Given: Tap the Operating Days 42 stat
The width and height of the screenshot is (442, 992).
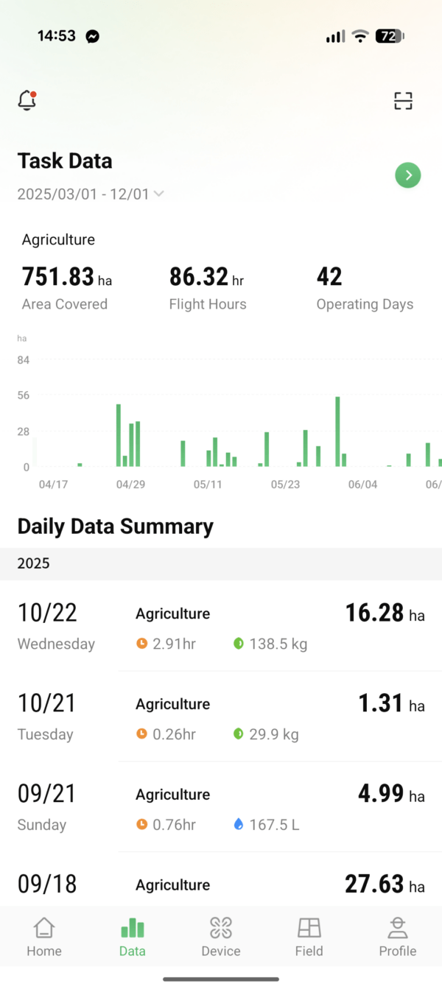Looking at the screenshot, I should (x=365, y=287).
